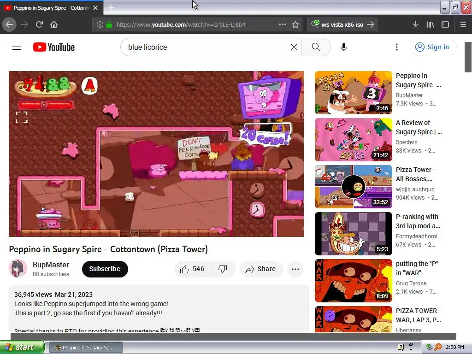Click the search-go arrow in browser search box
472x354 pixels.
coord(371,24)
